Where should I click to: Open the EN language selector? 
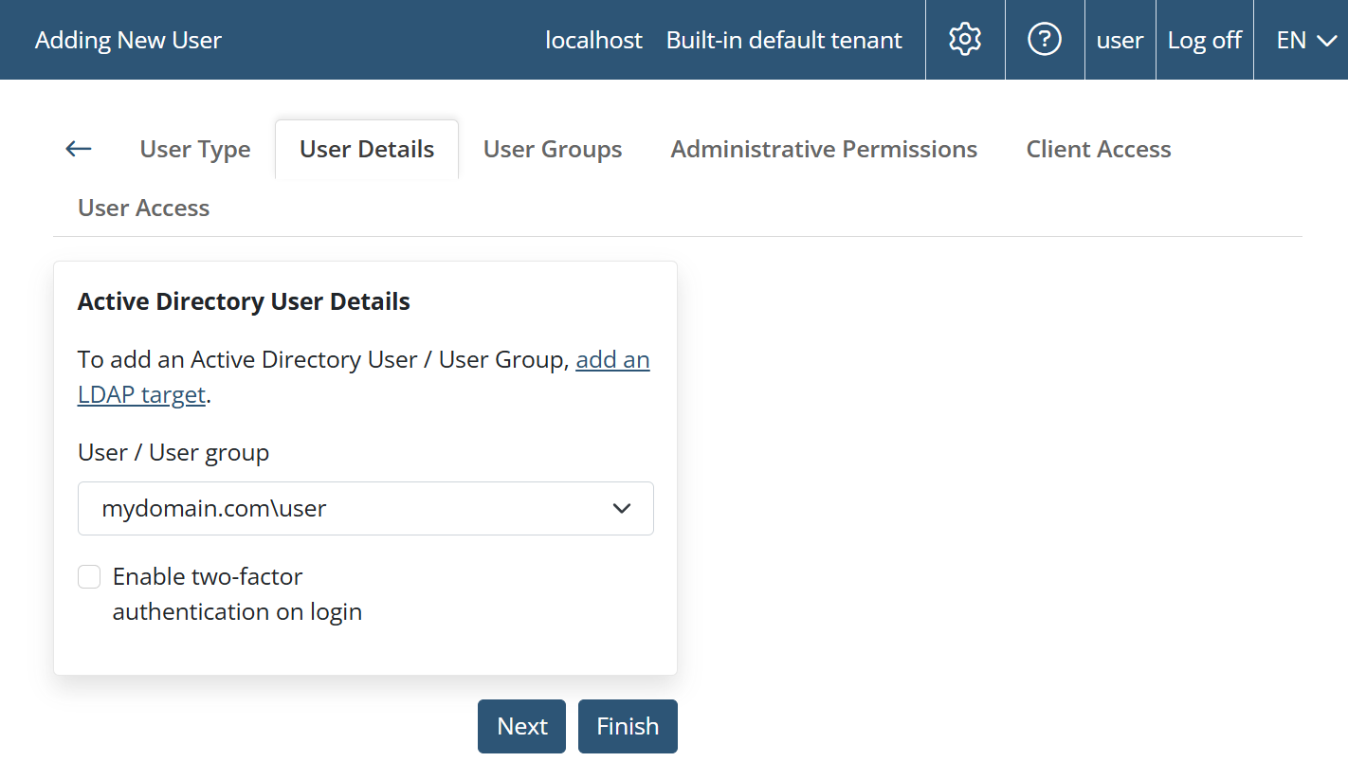pos(1305,40)
